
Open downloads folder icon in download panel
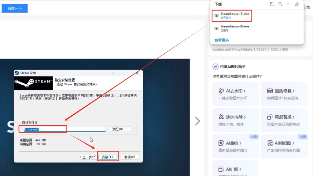pos(272,4)
